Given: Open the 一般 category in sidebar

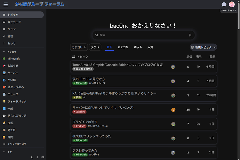Looking at the screenshot, I should point(22,109).
